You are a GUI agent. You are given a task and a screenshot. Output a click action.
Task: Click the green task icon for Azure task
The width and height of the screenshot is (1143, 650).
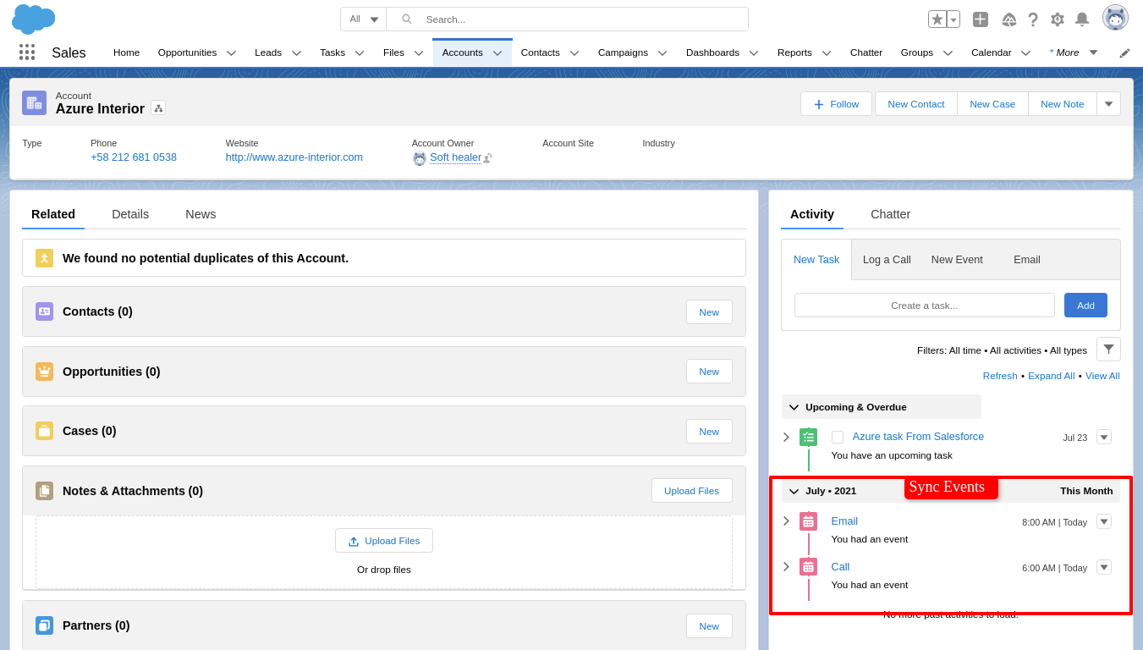(808, 438)
